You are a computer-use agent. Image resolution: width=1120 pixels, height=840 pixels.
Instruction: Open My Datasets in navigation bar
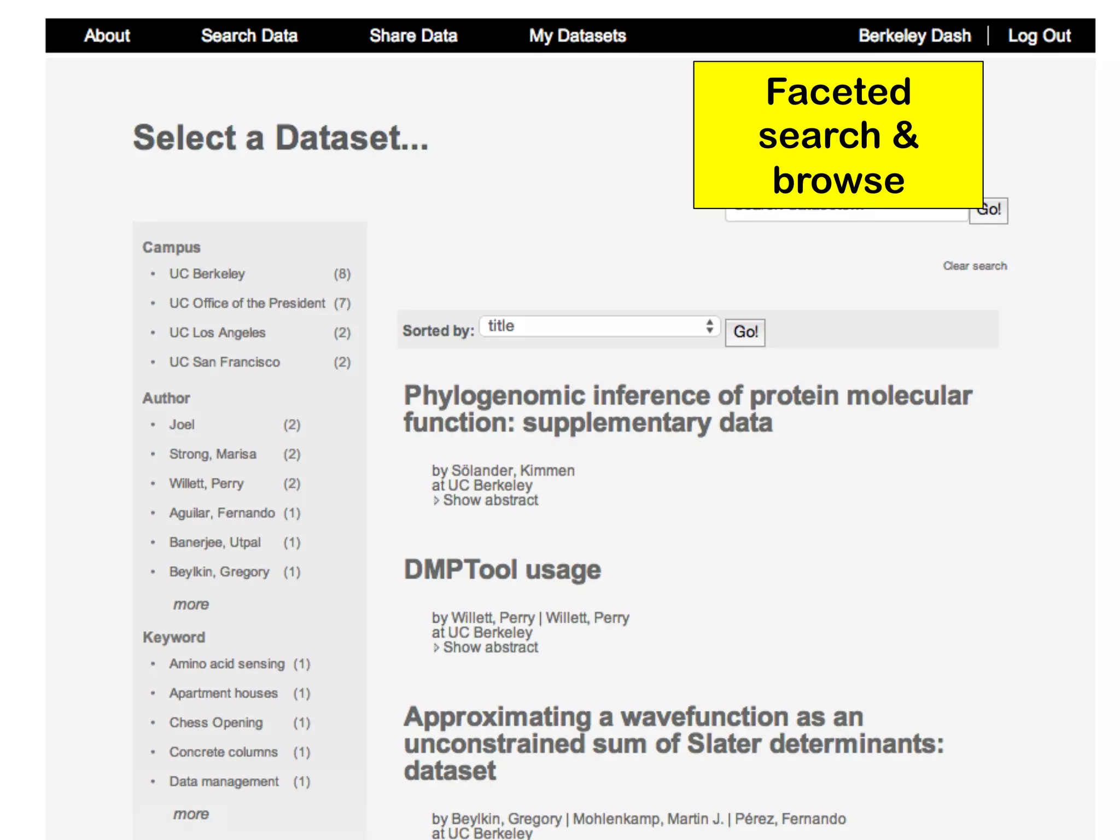577,36
